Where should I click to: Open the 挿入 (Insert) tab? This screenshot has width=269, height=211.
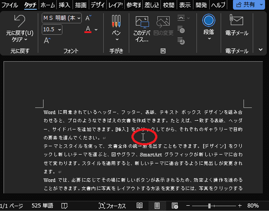point(65,5)
